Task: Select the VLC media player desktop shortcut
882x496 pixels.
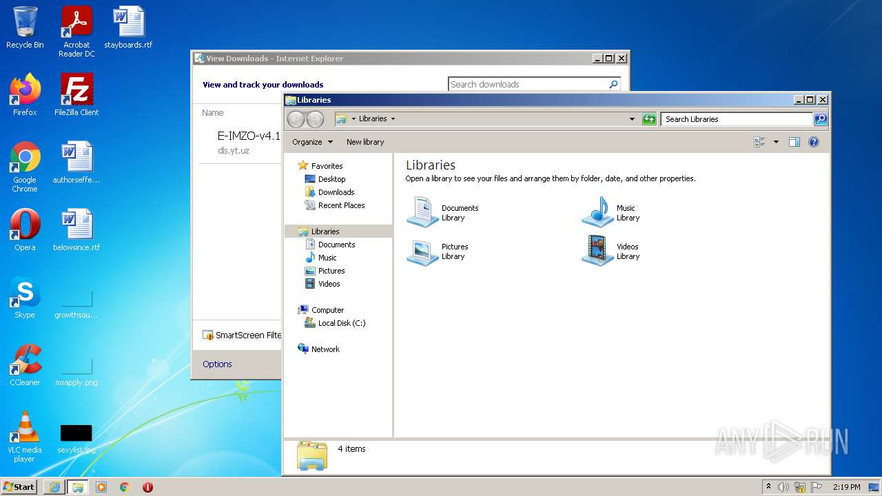Action: 25,437
